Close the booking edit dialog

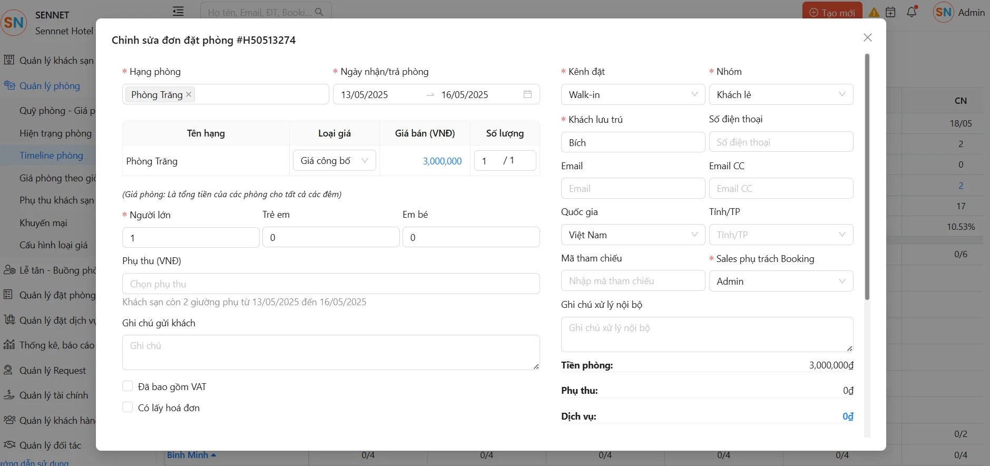tap(868, 37)
